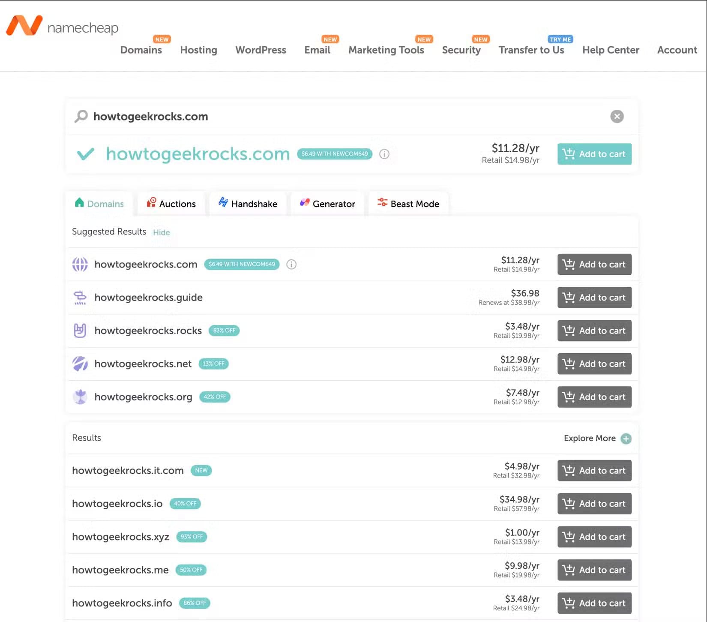
Task: Click rock-hand icon for howtogeekrocks.rocks
Action: (x=80, y=331)
